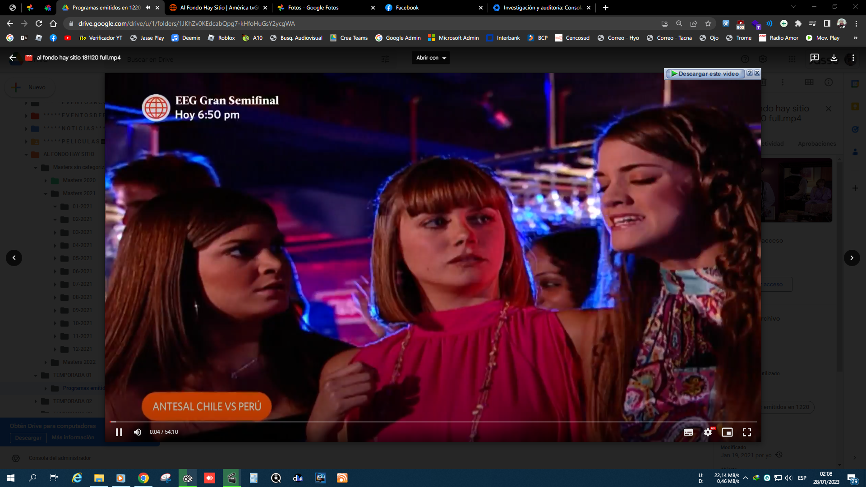This screenshot has height=487, width=866.
Task: Open zoom icon in address bar
Action: point(679,23)
